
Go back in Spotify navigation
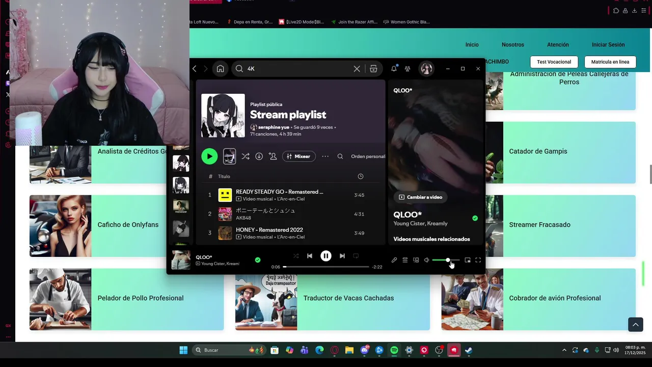click(195, 69)
